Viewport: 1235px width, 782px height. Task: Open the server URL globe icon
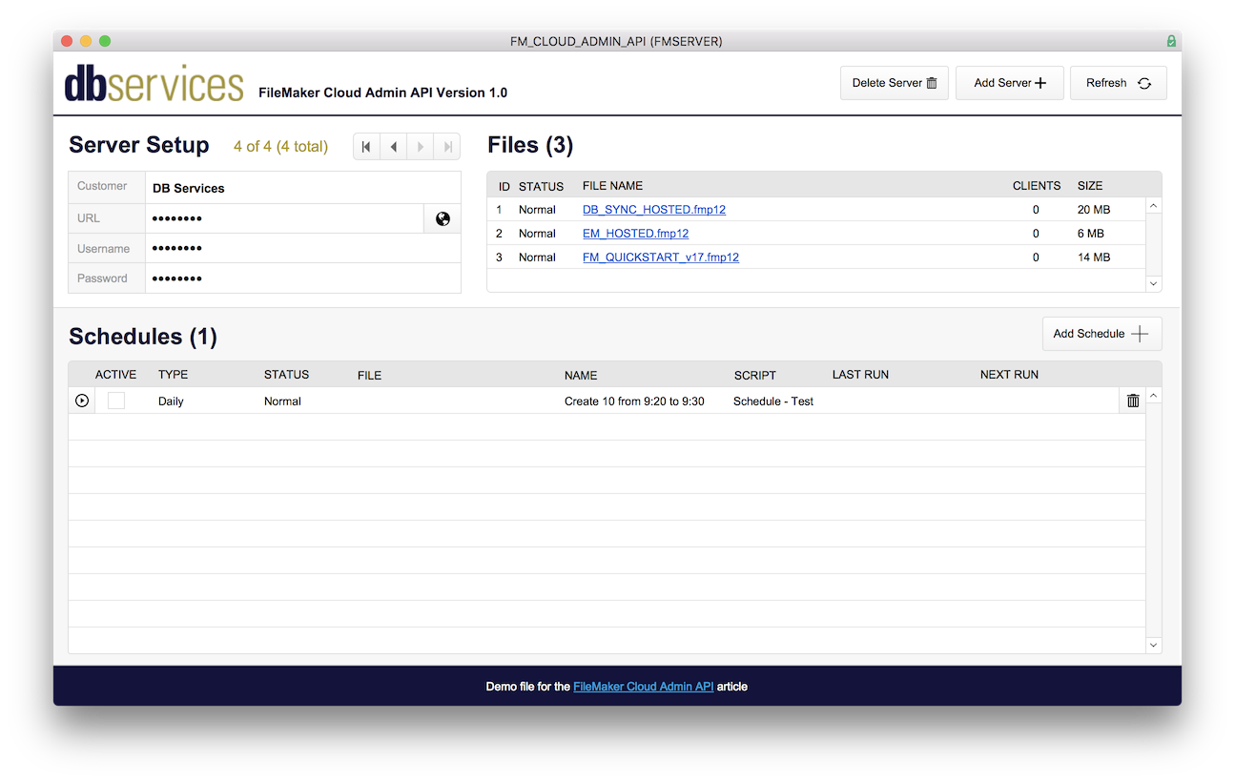443,218
